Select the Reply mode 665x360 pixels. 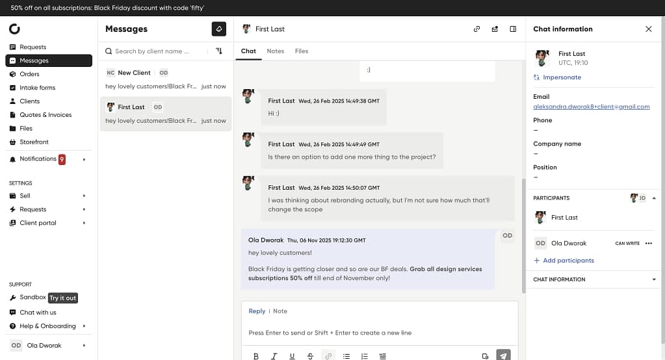pos(257,311)
